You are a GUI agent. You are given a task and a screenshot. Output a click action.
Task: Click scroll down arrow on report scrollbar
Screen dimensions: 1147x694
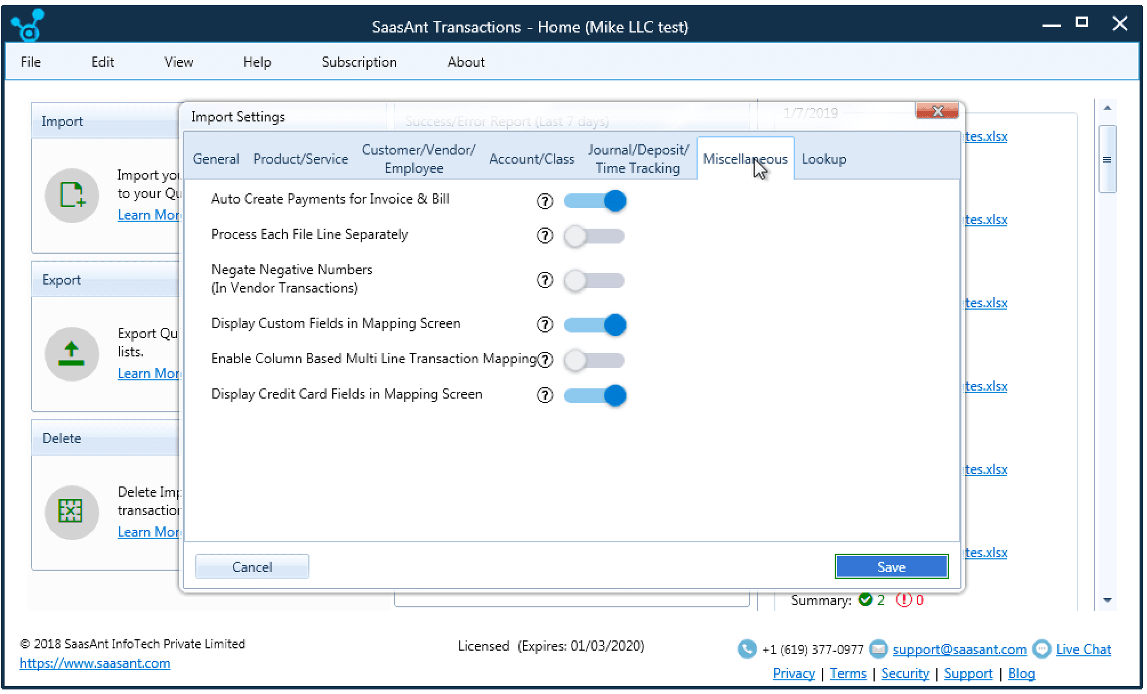pyautogui.click(x=1107, y=600)
